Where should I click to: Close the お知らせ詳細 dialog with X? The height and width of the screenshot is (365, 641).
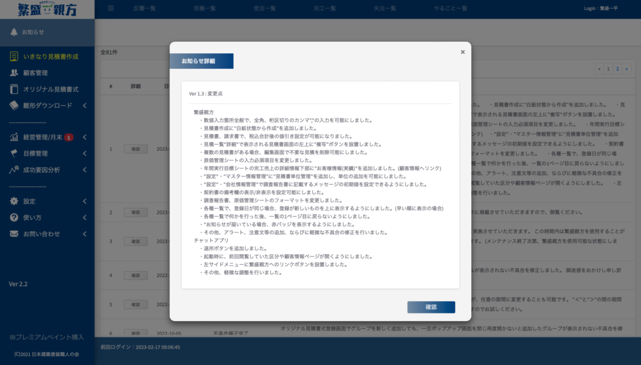click(x=463, y=52)
